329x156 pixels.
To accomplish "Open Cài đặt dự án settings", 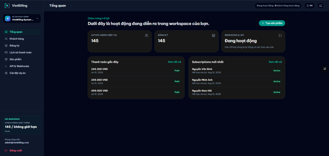I will pyautogui.click(x=22, y=73).
